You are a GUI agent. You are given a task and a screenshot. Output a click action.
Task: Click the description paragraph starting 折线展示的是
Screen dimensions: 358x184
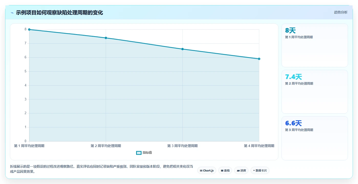pyautogui.click(x=101, y=169)
